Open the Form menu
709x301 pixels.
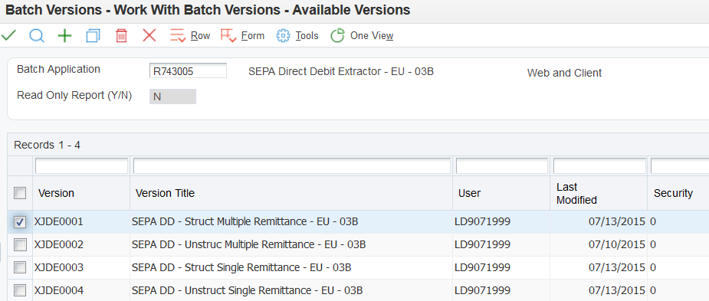click(253, 36)
